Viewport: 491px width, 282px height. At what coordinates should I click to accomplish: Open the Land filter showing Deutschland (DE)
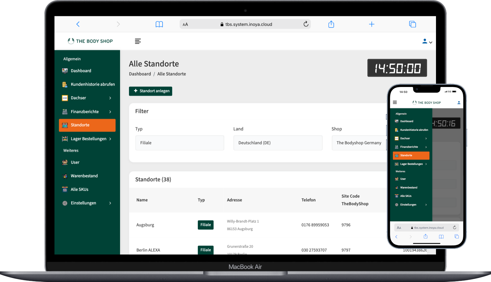click(278, 143)
